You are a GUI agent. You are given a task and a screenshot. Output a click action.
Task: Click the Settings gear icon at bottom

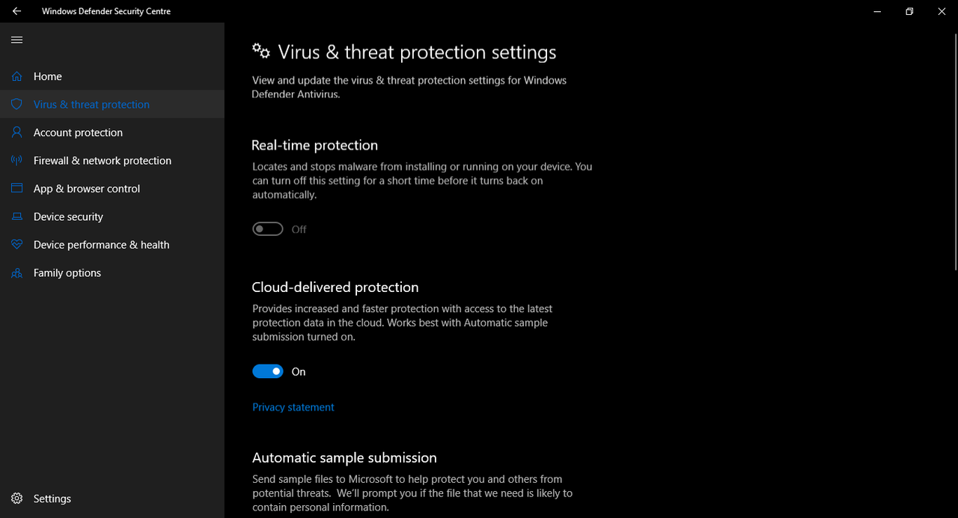(16, 499)
